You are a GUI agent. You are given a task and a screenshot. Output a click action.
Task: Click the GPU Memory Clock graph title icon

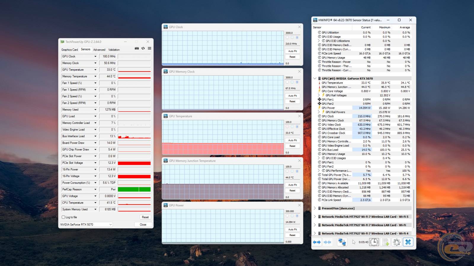(x=166, y=72)
